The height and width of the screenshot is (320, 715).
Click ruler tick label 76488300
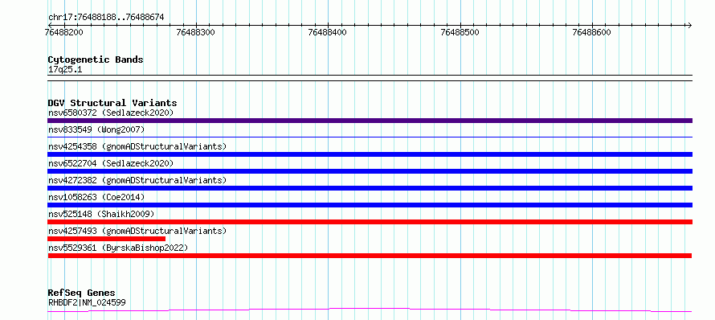tap(196, 32)
